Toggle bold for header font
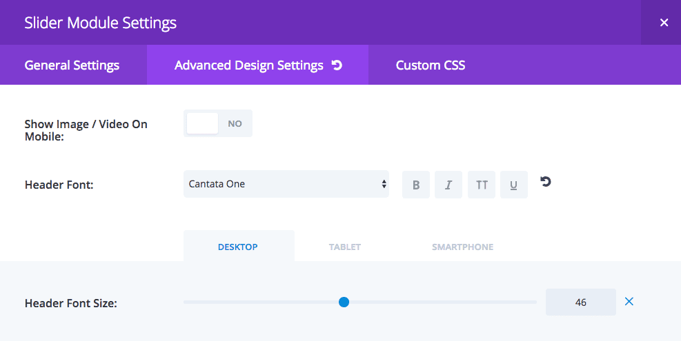 click(x=416, y=185)
